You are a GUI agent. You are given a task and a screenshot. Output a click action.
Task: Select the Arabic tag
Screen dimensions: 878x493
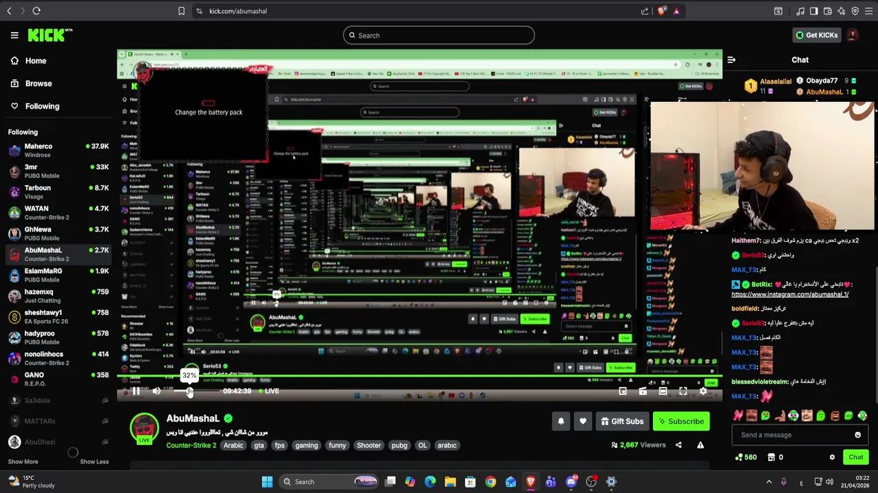coord(233,445)
